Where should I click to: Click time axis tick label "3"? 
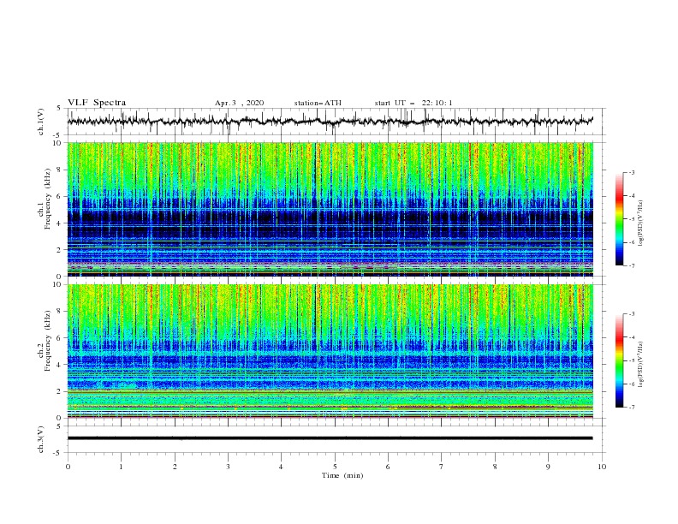(x=228, y=467)
